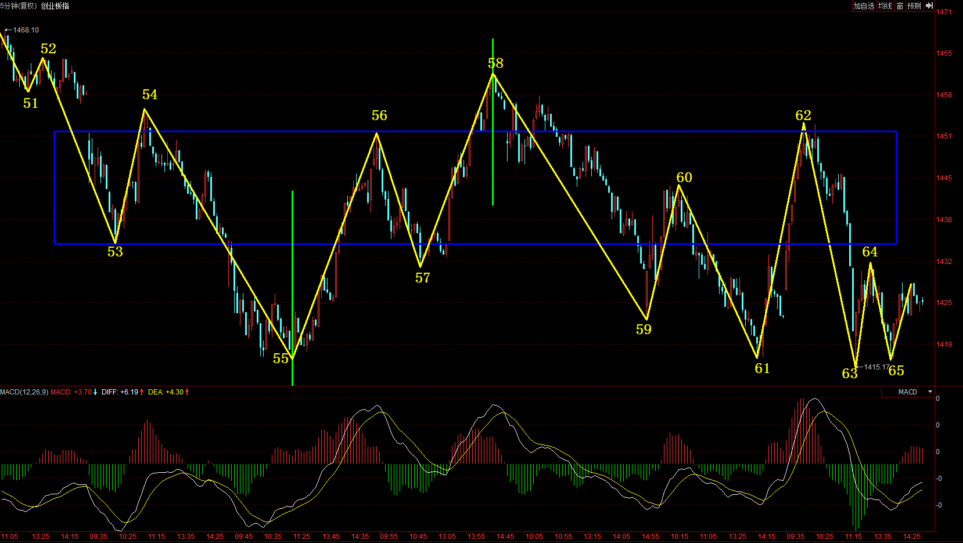
Task: Click the arrow-to-bar collapse icon
Action: (929, 6)
